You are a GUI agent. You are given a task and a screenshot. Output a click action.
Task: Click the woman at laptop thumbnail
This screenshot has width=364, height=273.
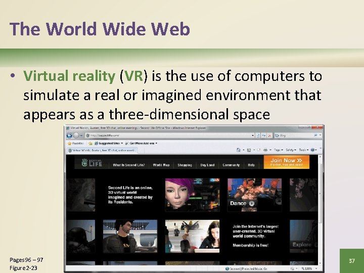(192, 236)
